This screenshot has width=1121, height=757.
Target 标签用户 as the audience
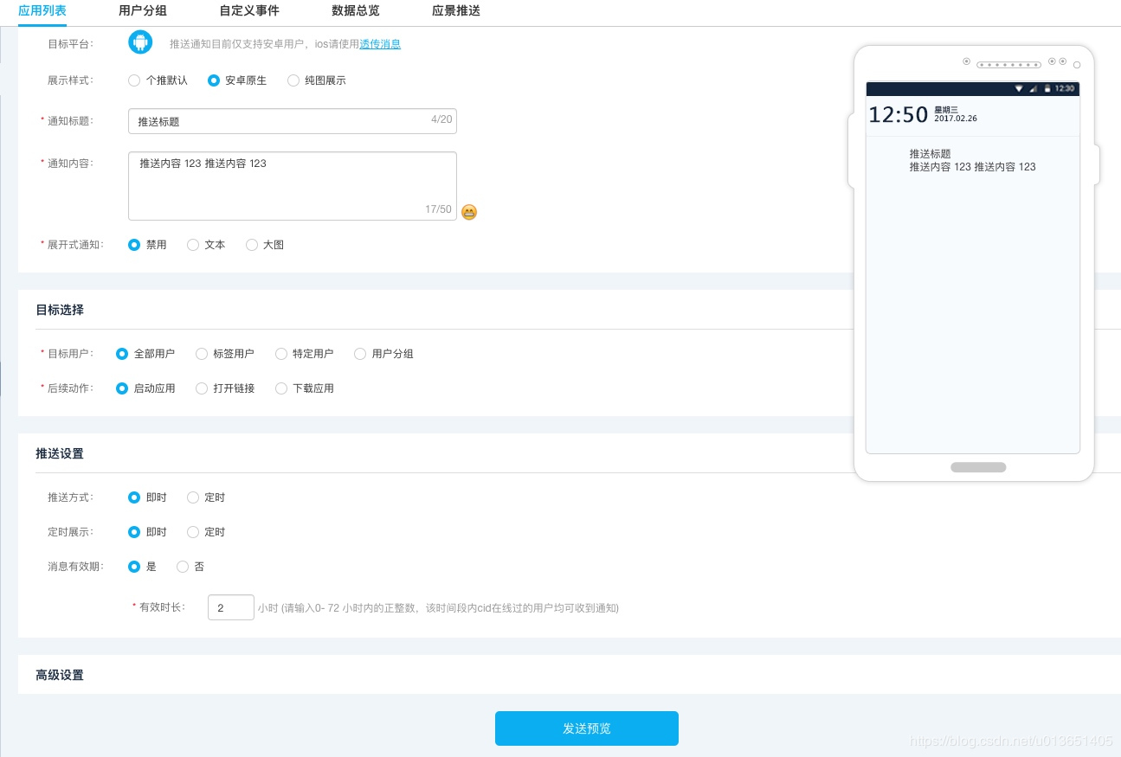tap(202, 353)
